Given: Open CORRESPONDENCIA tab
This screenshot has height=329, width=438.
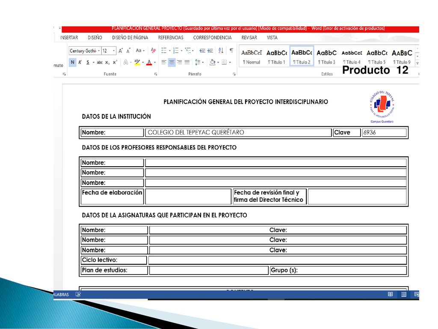Looking at the screenshot, I should [x=212, y=38].
